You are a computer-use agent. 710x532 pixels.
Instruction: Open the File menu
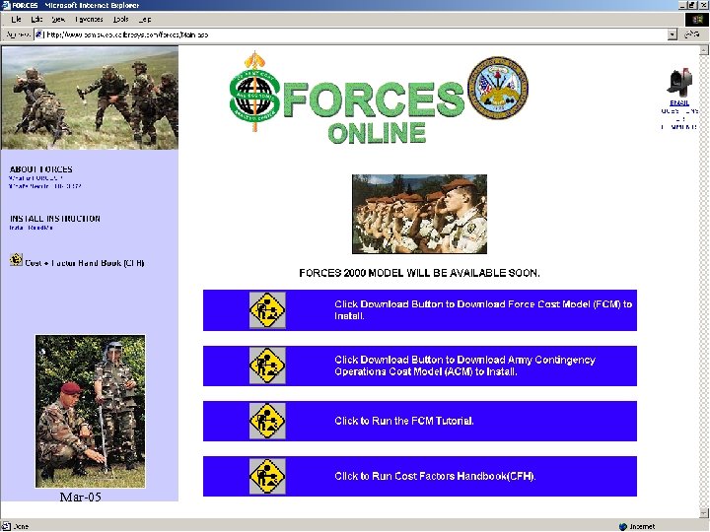(17, 19)
